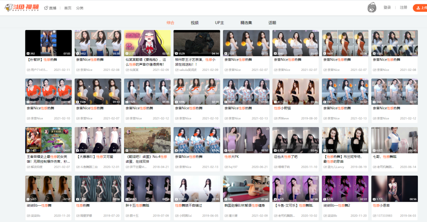427x222 pixels.
Task: Click the 韩国劲爆BJ林智语 video title
Action: coord(245,205)
